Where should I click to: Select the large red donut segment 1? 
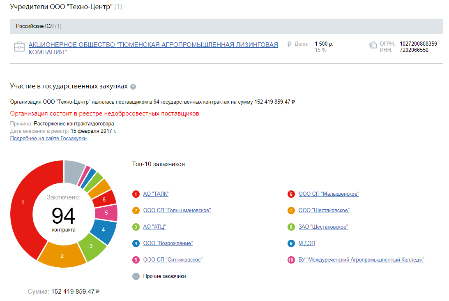23,202
